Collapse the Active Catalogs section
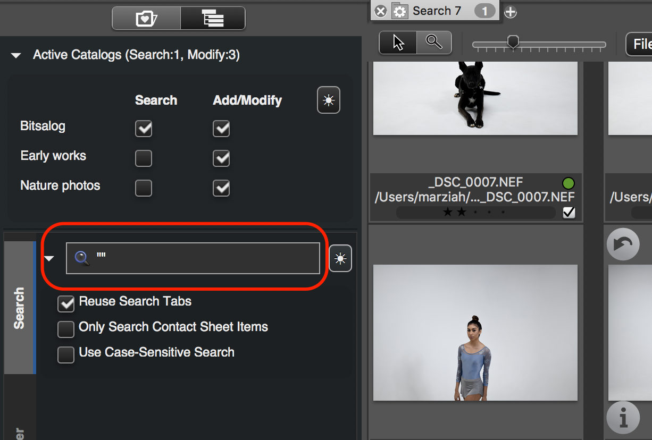The width and height of the screenshot is (652, 440). pyautogui.click(x=16, y=55)
